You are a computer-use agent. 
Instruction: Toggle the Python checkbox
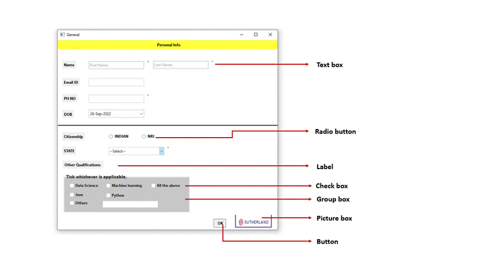(x=108, y=195)
